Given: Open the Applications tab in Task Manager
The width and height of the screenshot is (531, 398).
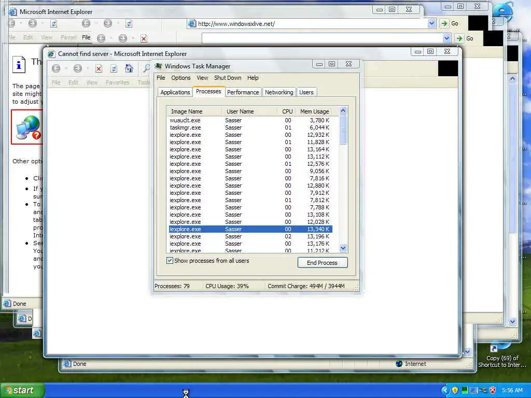Looking at the screenshot, I should [175, 92].
